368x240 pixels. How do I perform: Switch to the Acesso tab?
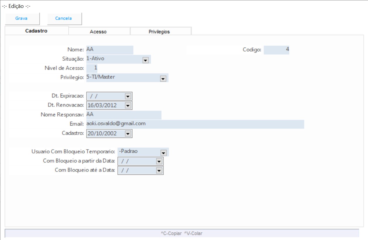pyautogui.click(x=98, y=32)
